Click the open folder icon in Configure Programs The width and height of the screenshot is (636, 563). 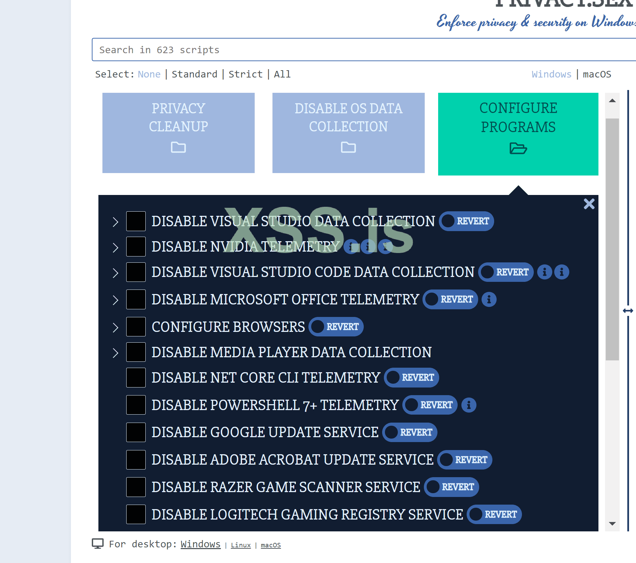point(518,148)
